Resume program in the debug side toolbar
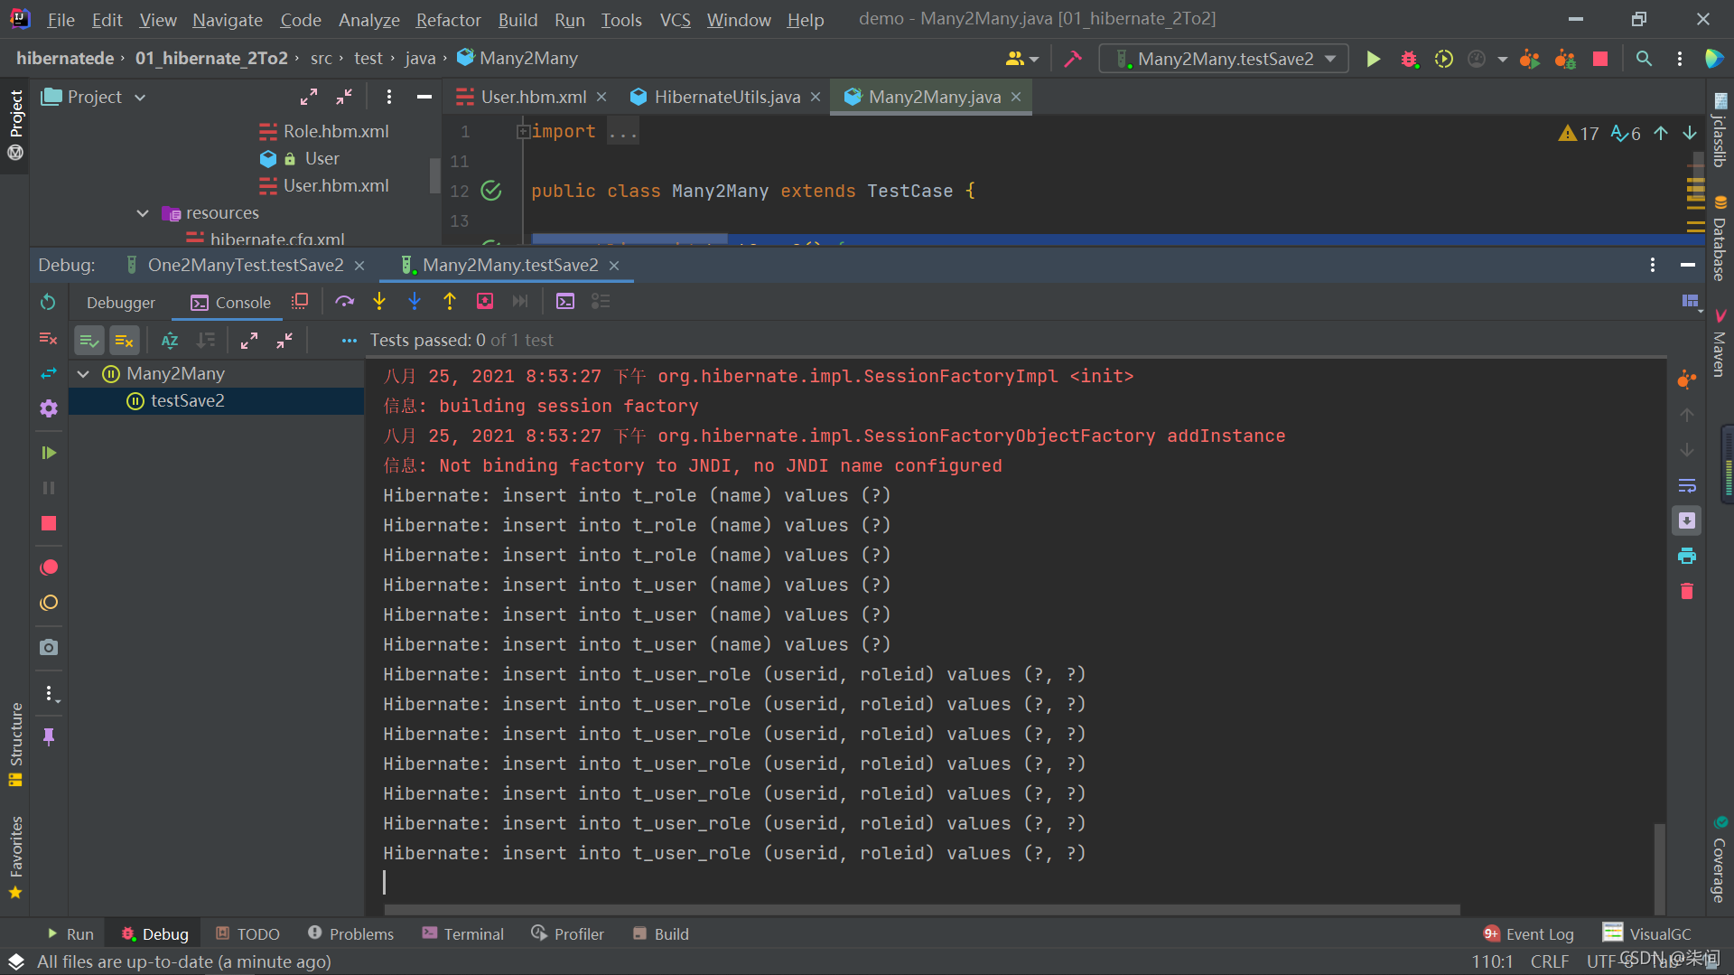 click(x=49, y=453)
